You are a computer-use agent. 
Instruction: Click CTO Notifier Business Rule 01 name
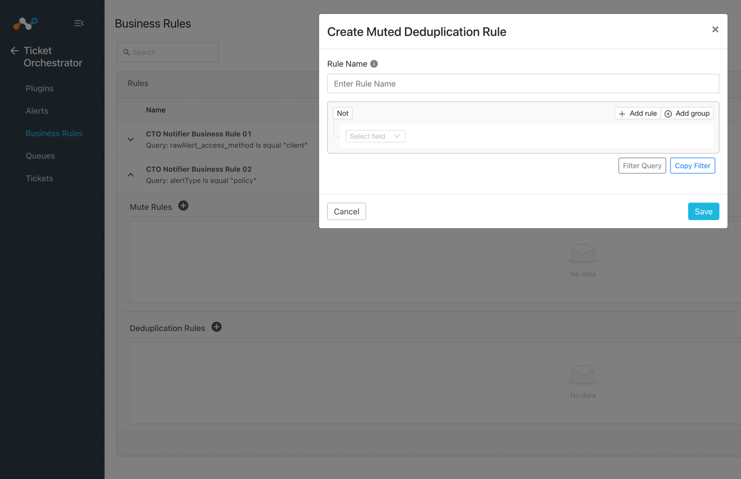tap(199, 134)
